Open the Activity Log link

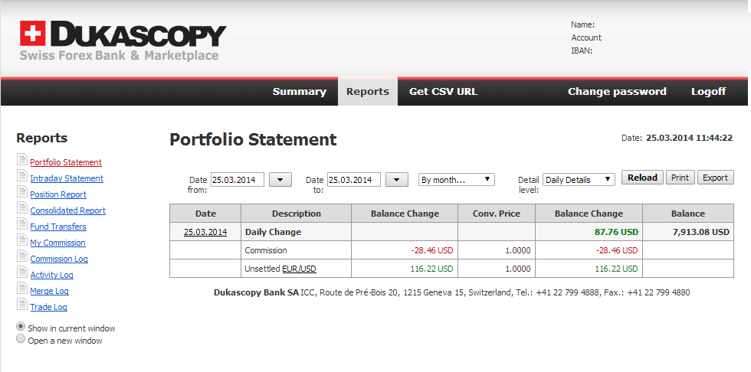[x=51, y=275]
